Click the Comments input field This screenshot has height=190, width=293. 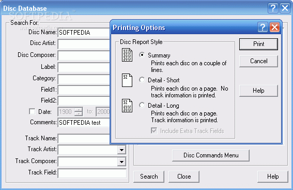[x=84, y=123]
